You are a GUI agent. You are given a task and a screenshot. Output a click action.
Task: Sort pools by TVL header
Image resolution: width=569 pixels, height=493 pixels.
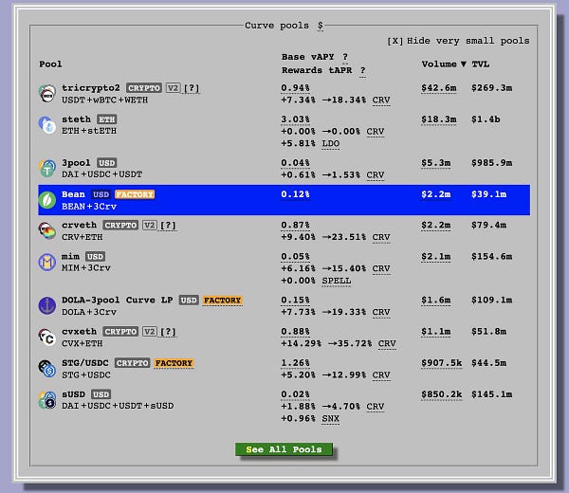pyautogui.click(x=481, y=64)
